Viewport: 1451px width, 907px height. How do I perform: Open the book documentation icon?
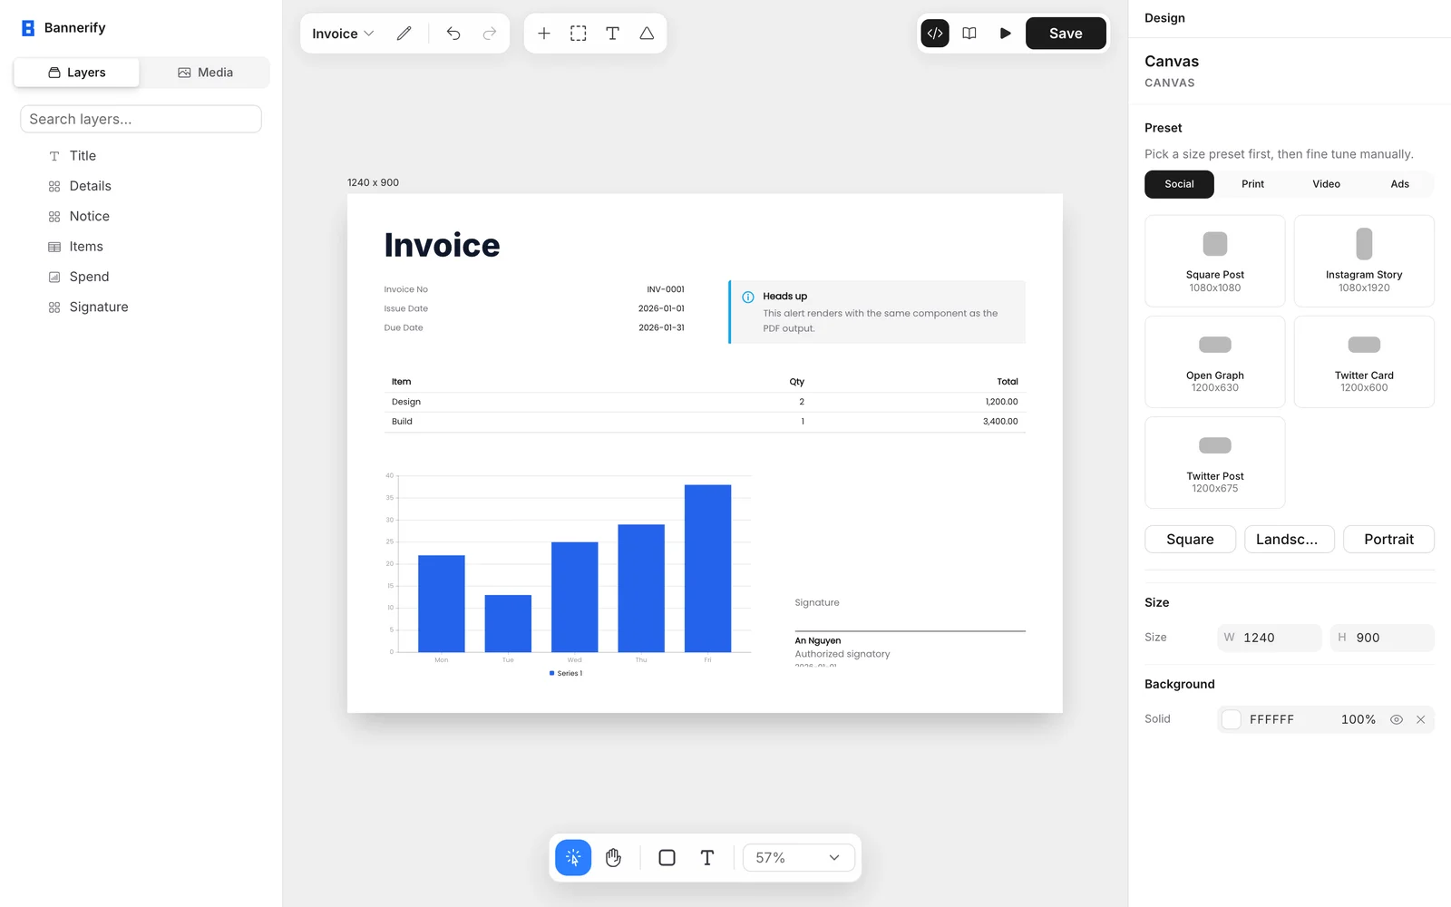(x=969, y=34)
